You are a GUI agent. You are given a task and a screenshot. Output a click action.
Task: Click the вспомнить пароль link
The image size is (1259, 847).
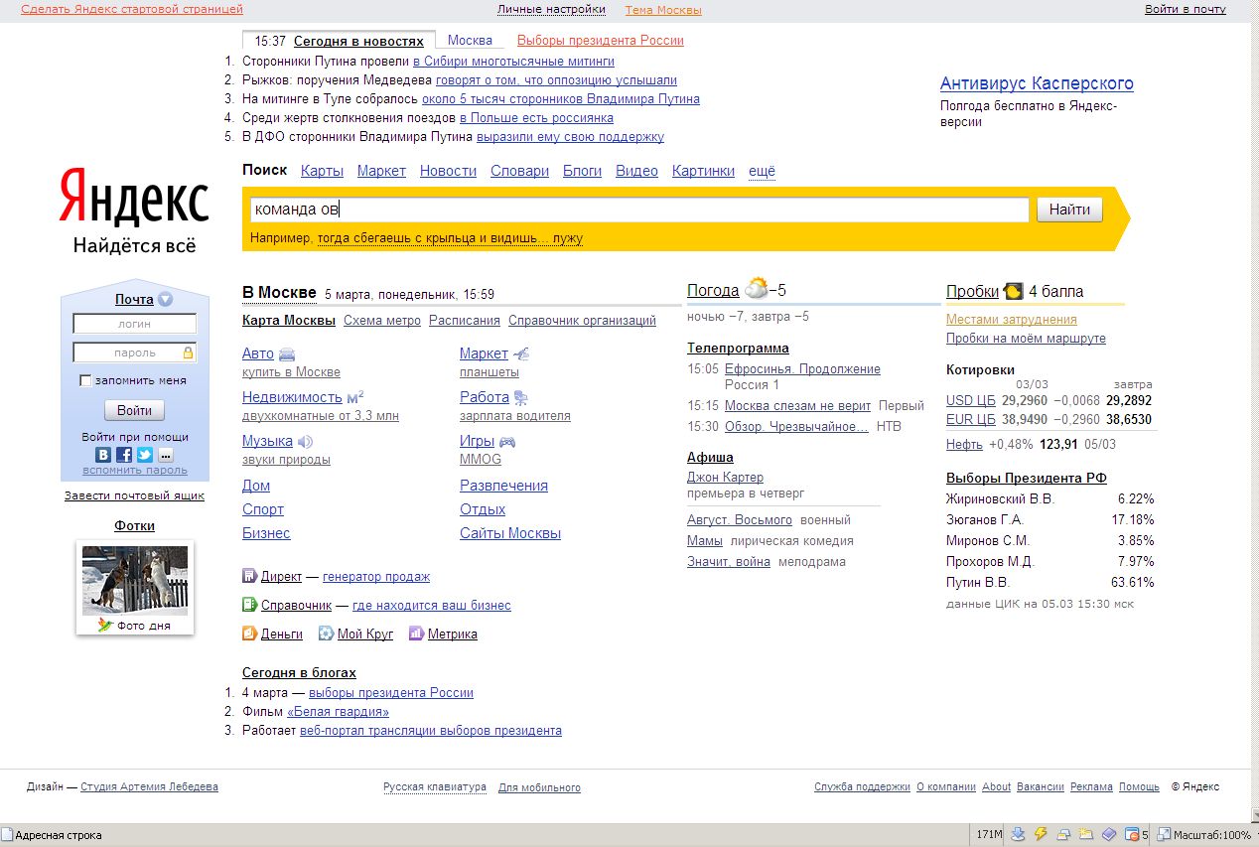(134, 470)
